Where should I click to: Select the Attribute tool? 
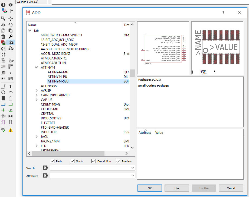click(3, 116)
